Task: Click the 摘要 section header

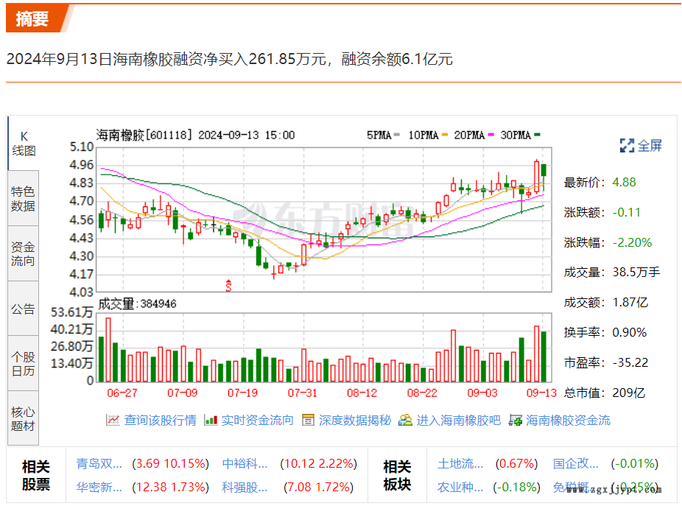Action: click(x=32, y=18)
